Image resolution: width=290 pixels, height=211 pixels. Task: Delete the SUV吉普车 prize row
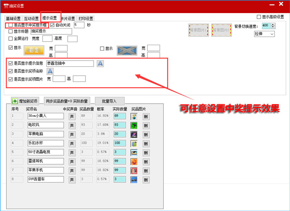click(x=146, y=179)
